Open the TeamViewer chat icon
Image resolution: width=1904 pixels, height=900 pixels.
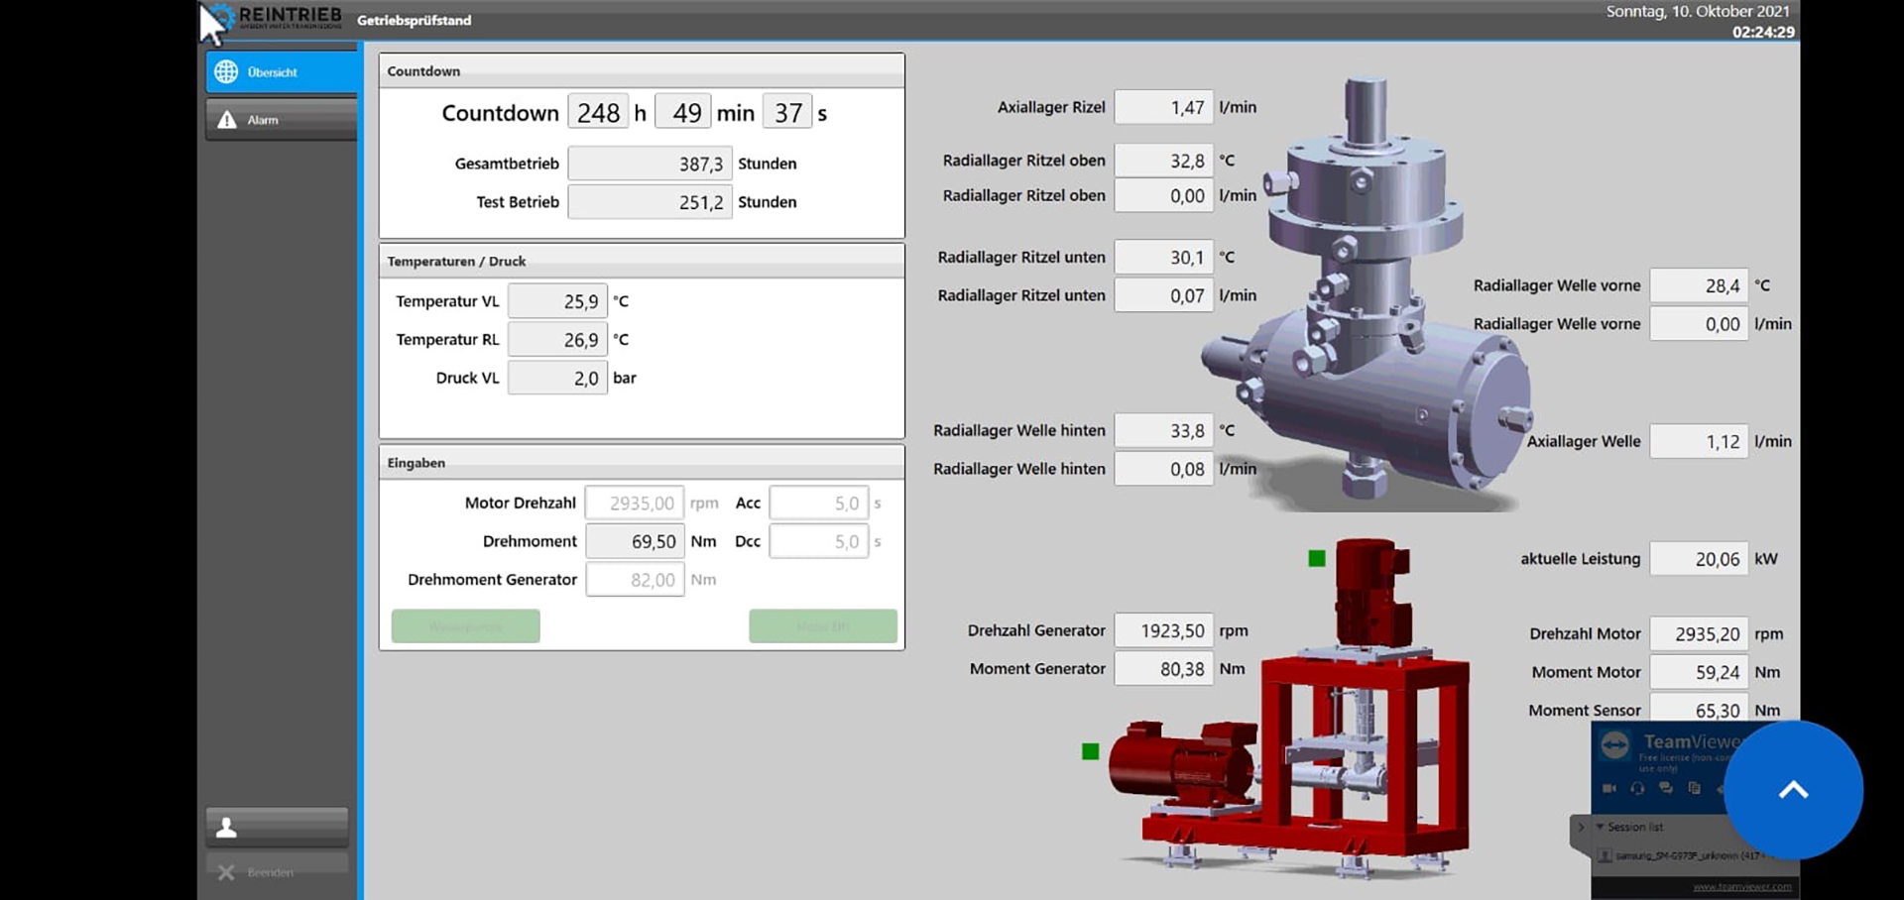[x=1666, y=788]
